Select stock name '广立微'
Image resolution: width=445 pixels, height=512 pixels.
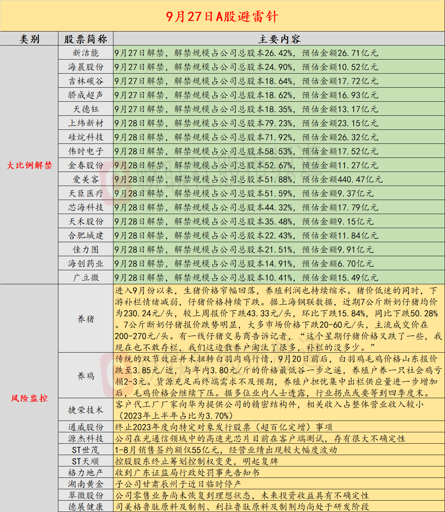[86, 278]
